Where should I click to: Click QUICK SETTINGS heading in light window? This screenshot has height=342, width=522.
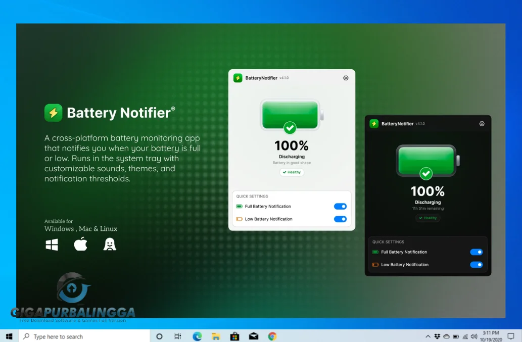pyautogui.click(x=252, y=197)
